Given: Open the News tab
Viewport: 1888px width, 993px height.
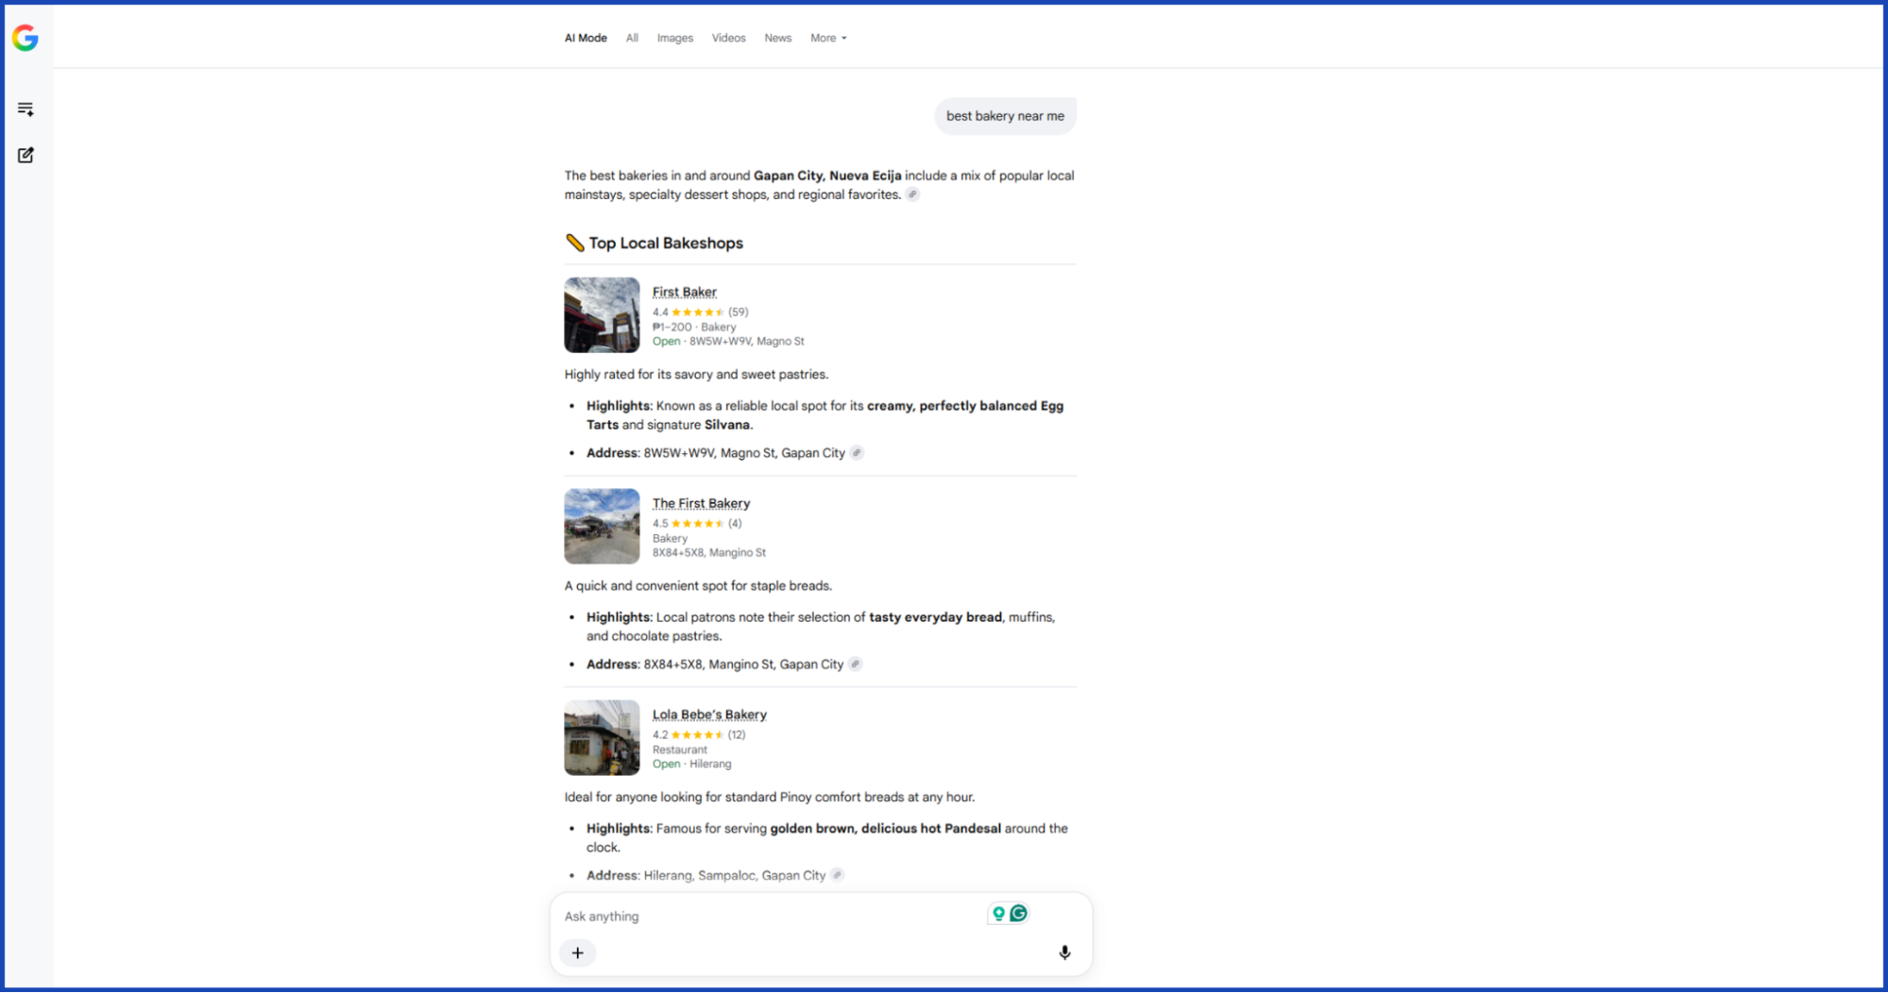Looking at the screenshot, I should coord(777,38).
